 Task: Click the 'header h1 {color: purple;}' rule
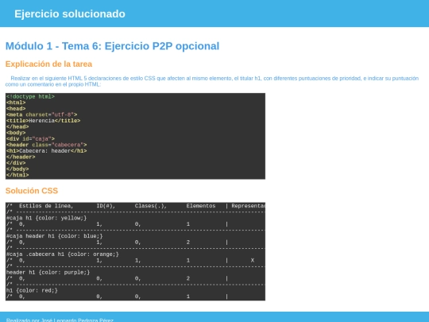pos(48,272)
